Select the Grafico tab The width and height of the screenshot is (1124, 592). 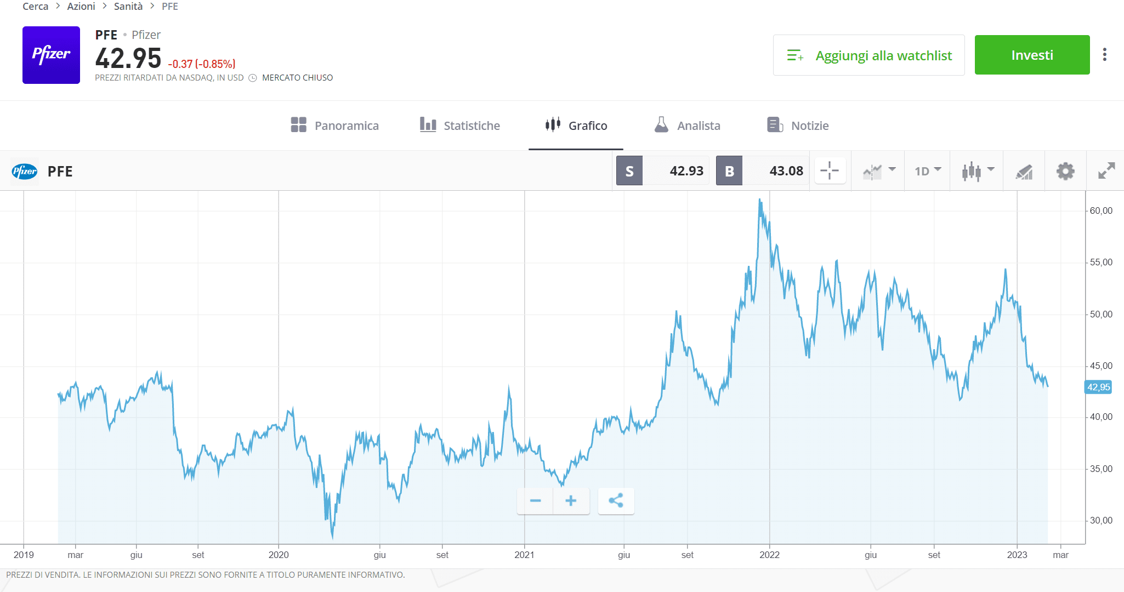click(576, 126)
